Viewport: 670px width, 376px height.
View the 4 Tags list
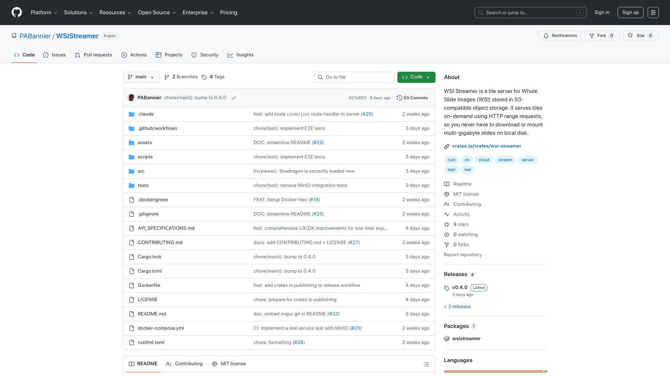pyautogui.click(x=213, y=77)
